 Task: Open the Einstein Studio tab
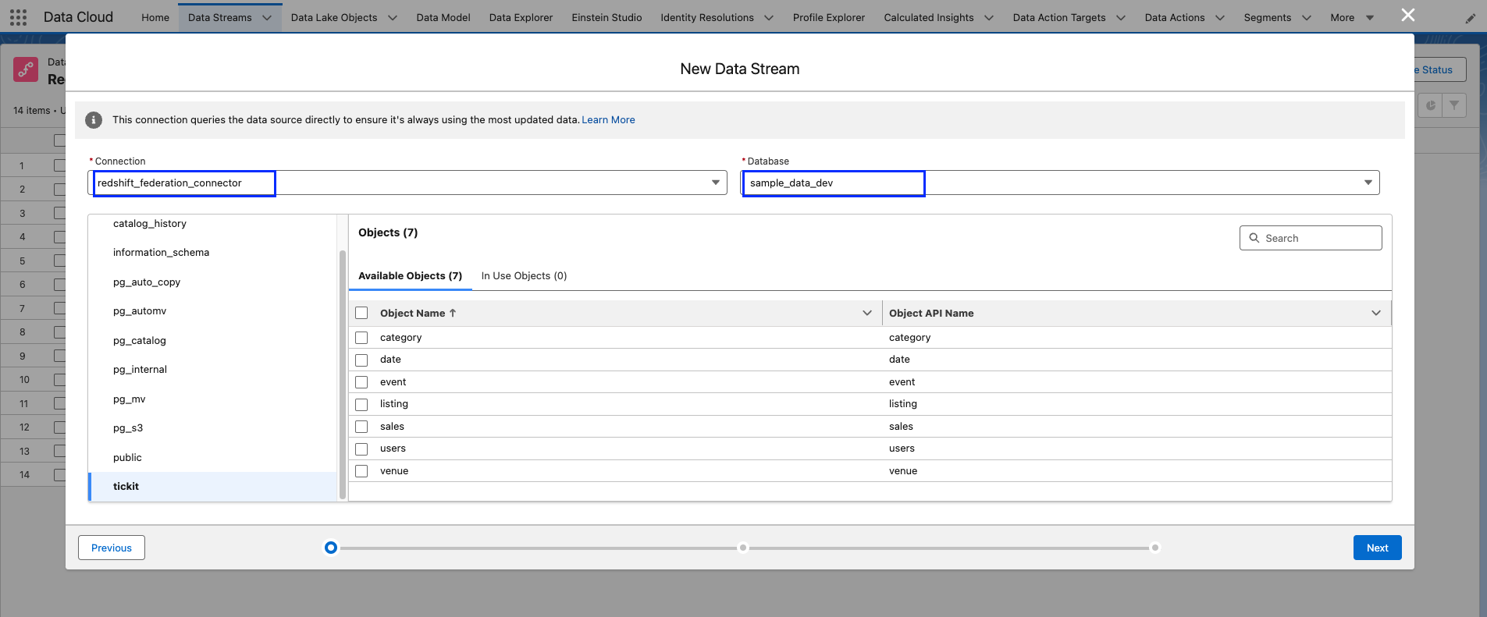(x=607, y=17)
